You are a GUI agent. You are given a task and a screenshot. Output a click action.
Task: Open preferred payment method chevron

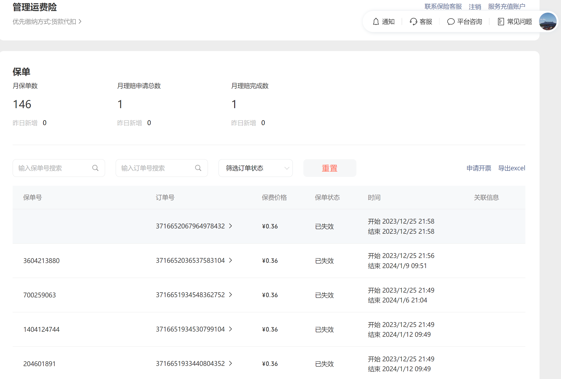80,21
